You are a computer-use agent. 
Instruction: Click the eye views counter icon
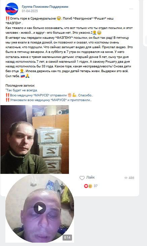(x=126, y=178)
